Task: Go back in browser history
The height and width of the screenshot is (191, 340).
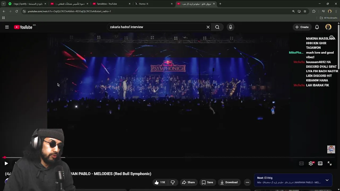Action: click(x=4, y=11)
